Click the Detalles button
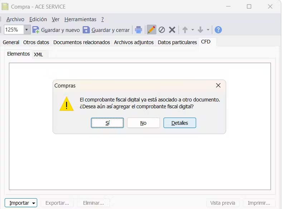The width and height of the screenshot is (282, 209). [x=180, y=123]
